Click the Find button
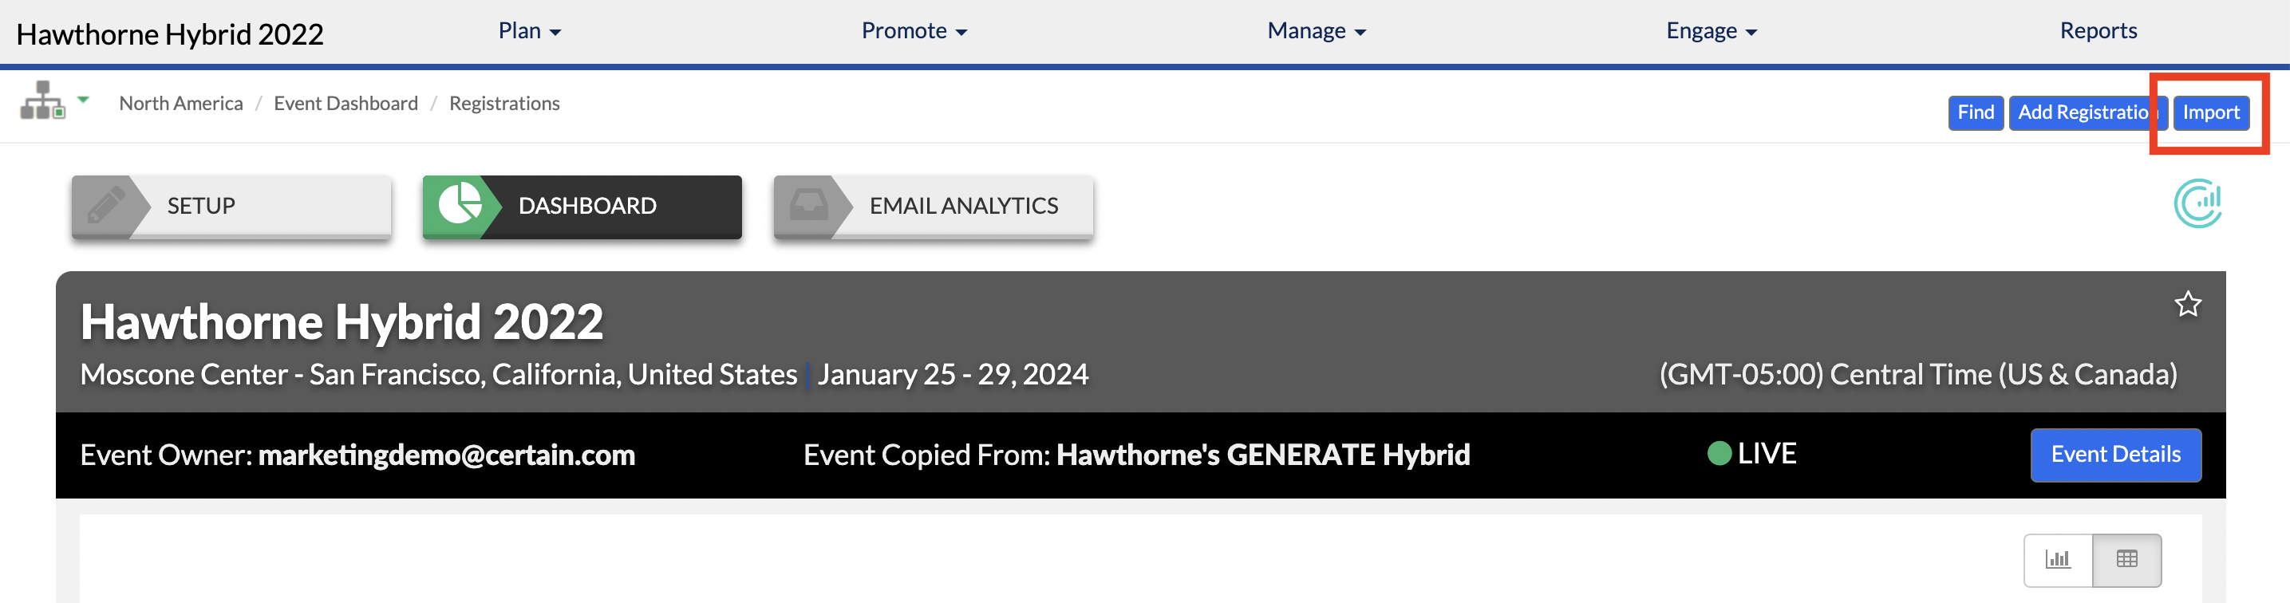 click(1976, 112)
